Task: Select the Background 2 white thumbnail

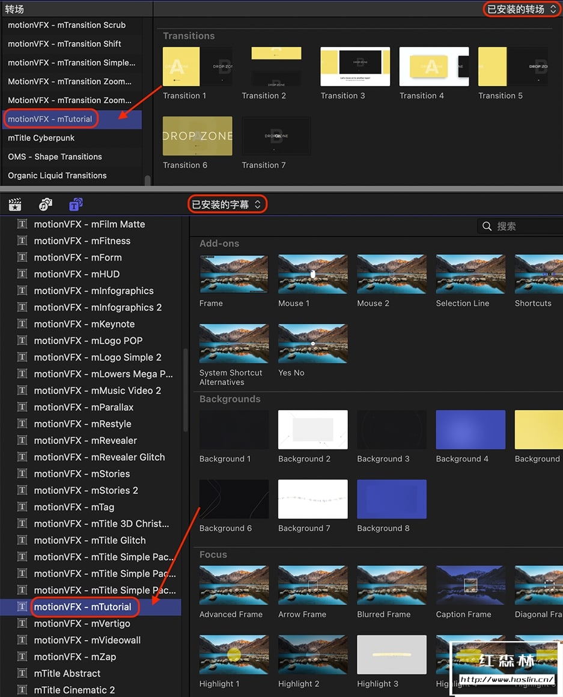Action: [x=313, y=430]
